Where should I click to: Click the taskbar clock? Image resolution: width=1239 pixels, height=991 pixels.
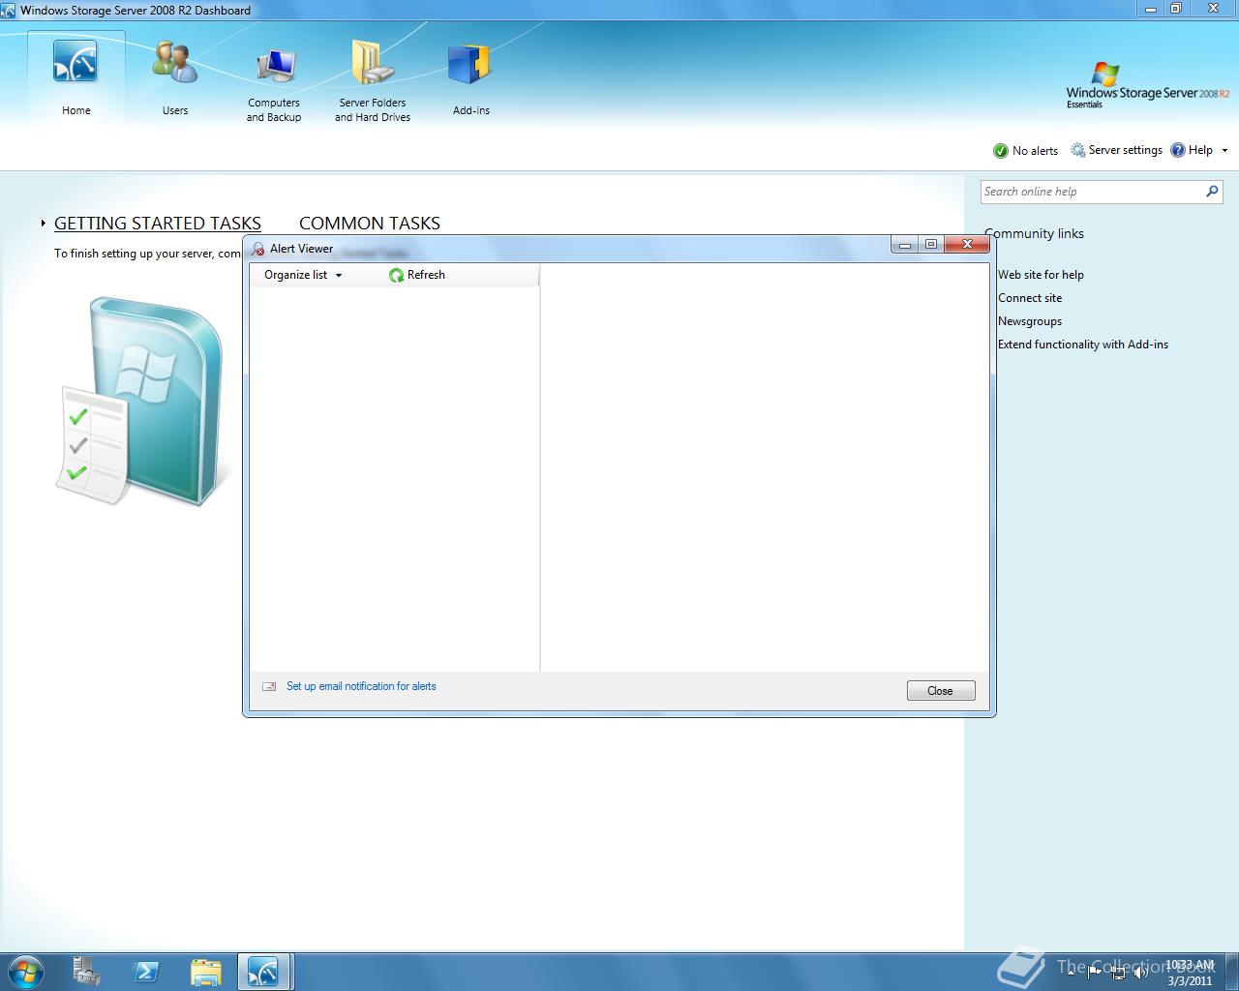tap(1190, 973)
